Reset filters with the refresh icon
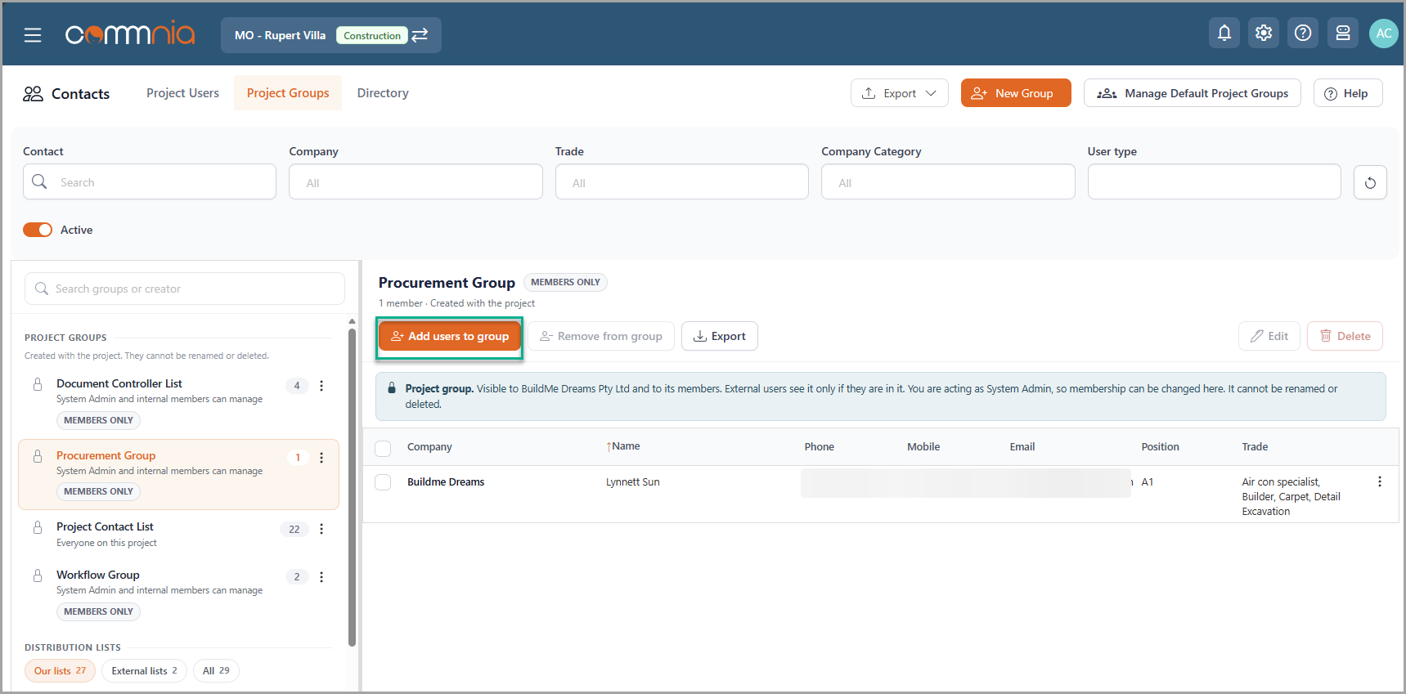 pyautogui.click(x=1370, y=182)
